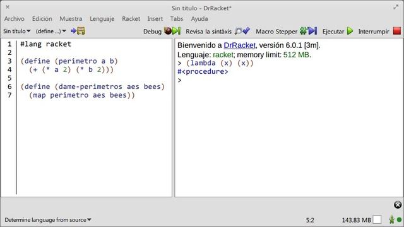Viewport: 404px width, 227px height.
Task: Click line number 2 in the gutter
Action: pyautogui.click(x=9, y=52)
